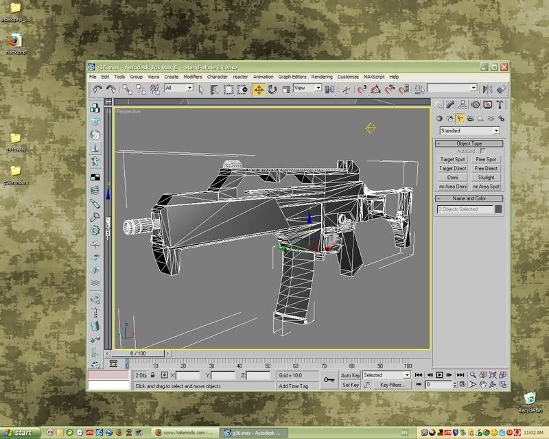Viewport: 549px width, 439px height.
Task: Select the Cameras category icon
Action: tap(470, 119)
